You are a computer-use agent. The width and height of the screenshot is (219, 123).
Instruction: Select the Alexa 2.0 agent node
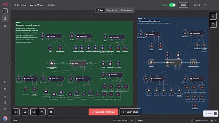[x=173, y=62]
